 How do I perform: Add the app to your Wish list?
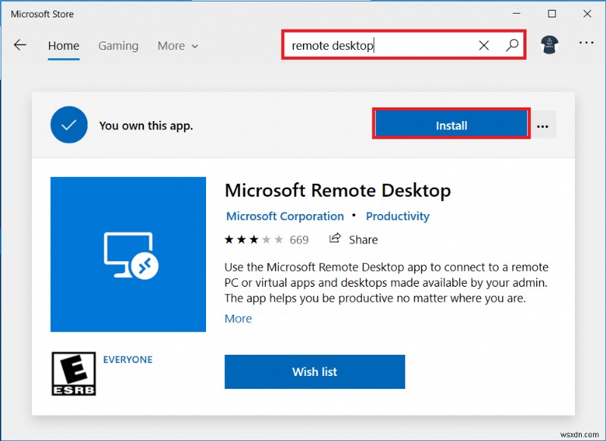314,371
